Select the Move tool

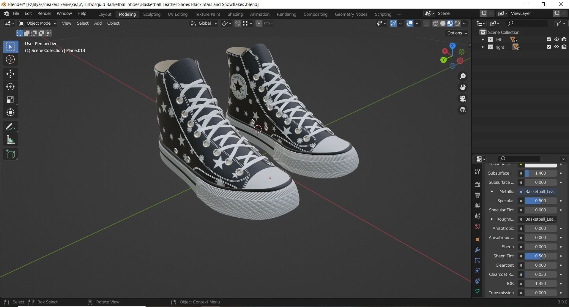tap(10, 74)
